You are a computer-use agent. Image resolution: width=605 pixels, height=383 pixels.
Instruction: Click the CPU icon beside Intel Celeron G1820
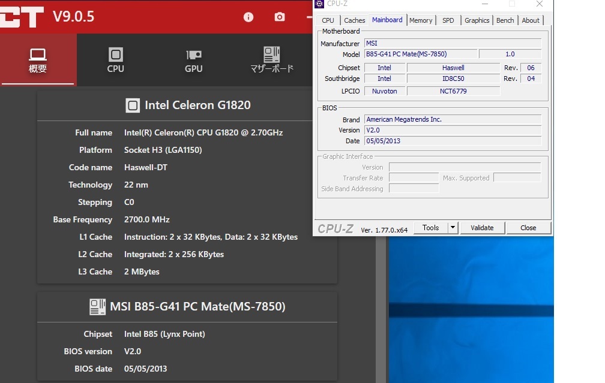(x=132, y=105)
